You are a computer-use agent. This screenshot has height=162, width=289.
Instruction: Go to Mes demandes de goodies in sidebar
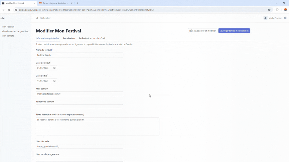point(15,31)
